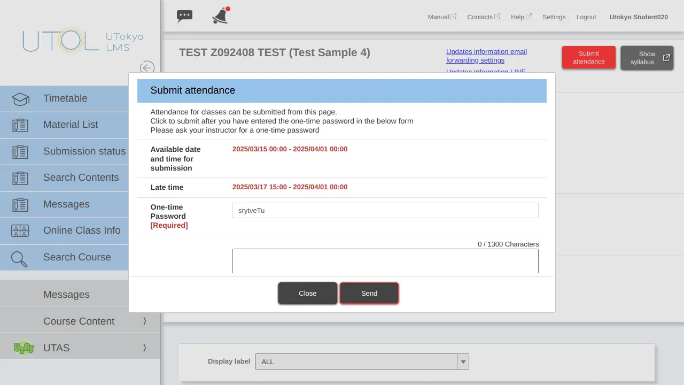
Task: Open Submission status in sidebar
Action: tap(84, 151)
